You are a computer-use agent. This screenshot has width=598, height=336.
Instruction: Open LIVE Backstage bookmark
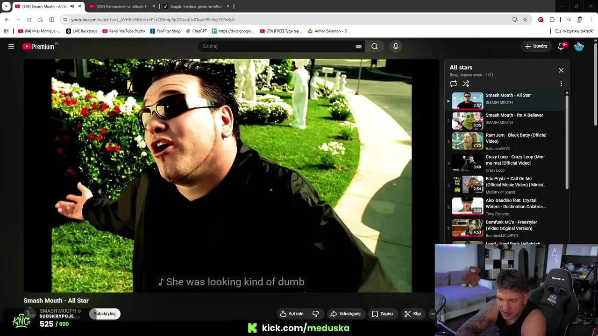pyautogui.click(x=82, y=31)
